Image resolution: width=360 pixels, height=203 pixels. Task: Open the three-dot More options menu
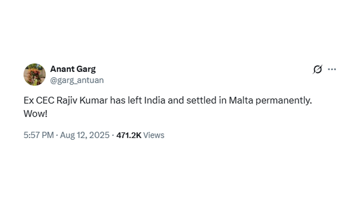(x=332, y=69)
